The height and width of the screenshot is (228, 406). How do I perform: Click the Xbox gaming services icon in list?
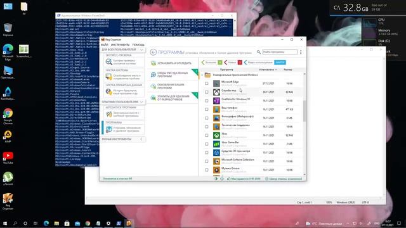pyautogui.click(x=216, y=92)
